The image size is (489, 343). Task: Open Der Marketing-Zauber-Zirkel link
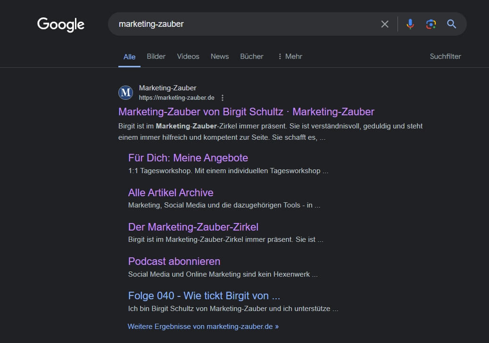point(193,227)
